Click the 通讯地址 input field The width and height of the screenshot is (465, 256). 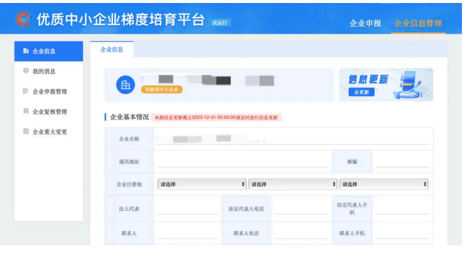coord(243,162)
